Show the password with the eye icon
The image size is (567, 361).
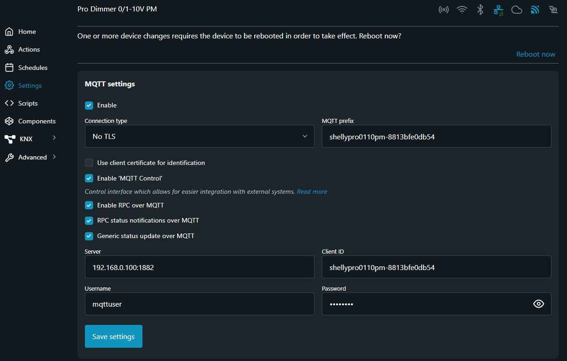[539, 304]
